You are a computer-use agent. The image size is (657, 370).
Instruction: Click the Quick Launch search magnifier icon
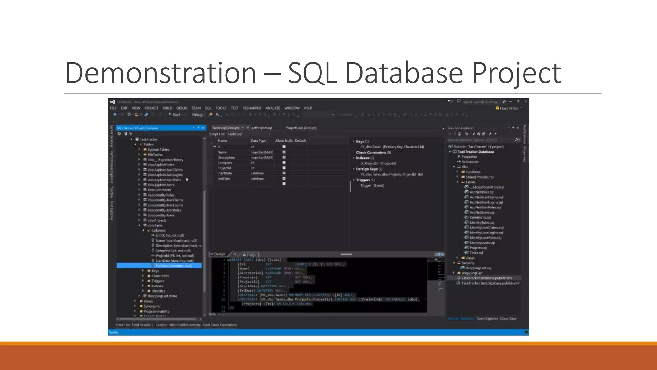click(504, 102)
